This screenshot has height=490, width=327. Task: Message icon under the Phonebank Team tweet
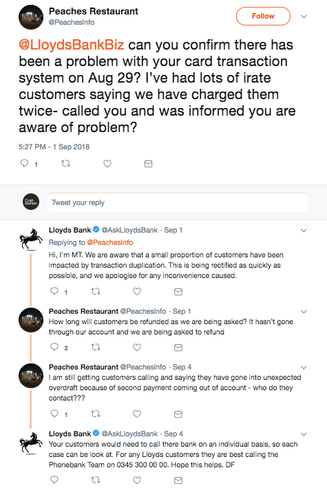(x=178, y=480)
